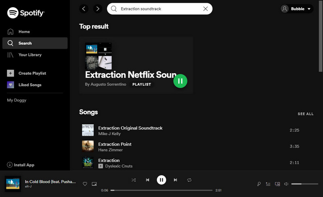Click the 2:25 duration text
The width and height of the screenshot is (323, 197).
click(x=294, y=130)
